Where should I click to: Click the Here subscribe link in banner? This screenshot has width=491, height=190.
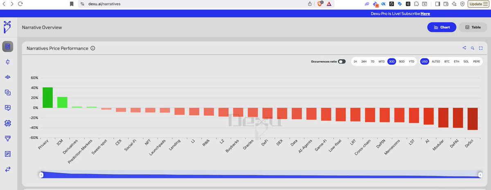point(425,13)
